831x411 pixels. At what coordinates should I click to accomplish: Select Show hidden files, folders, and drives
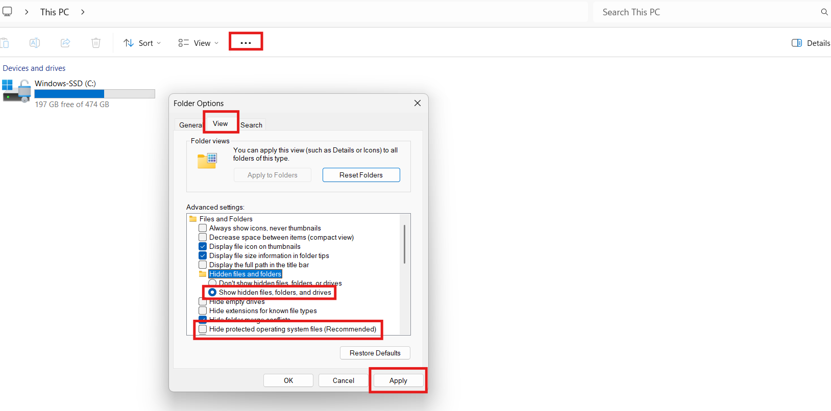[x=212, y=293]
